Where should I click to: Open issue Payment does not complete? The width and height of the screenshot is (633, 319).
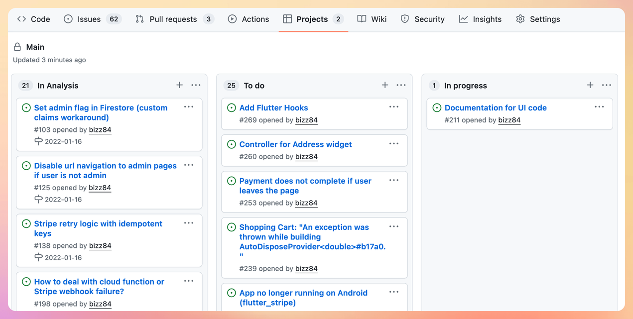click(x=305, y=186)
